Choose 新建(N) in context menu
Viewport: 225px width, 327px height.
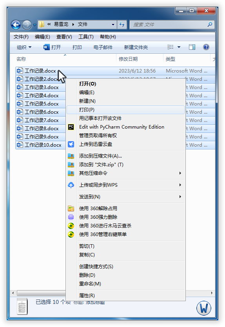click(x=125, y=101)
